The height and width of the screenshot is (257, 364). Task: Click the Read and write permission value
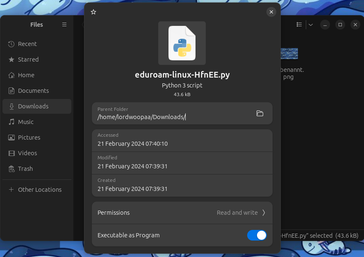pos(237,213)
